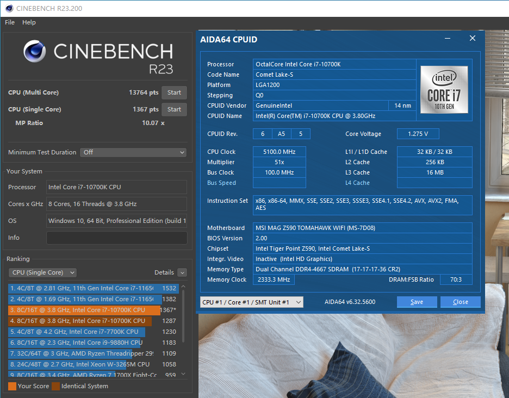
Task: Click the Close button in AIDA64
Action: [x=460, y=302]
